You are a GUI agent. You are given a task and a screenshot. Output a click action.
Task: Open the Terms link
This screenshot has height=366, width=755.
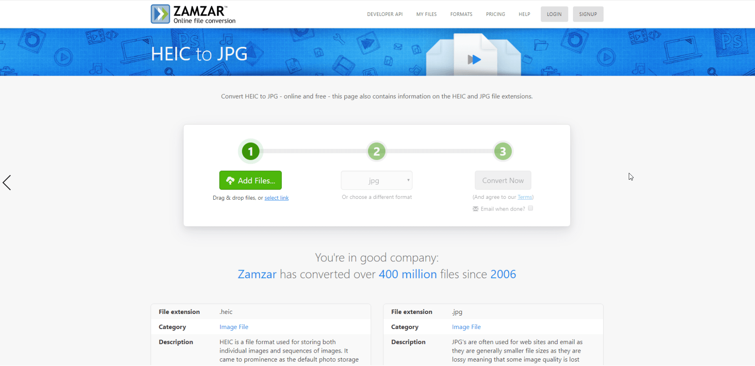tap(525, 197)
